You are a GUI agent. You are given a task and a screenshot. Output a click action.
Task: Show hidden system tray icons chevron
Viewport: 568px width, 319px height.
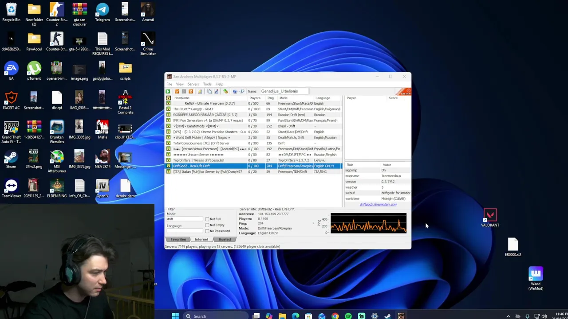pyautogui.click(x=508, y=316)
